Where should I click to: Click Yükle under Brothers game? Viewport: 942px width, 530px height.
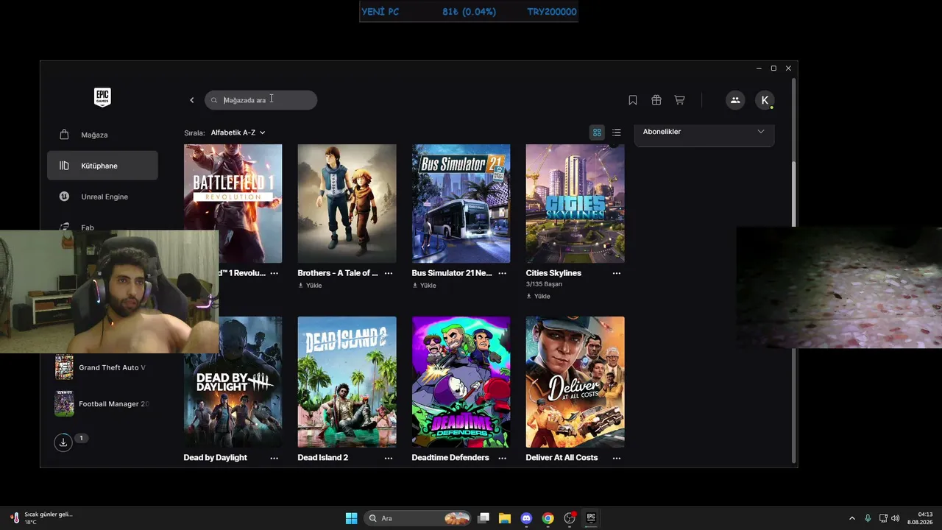coord(310,286)
